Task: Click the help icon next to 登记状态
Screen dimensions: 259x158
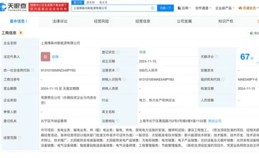Action: click(118, 52)
